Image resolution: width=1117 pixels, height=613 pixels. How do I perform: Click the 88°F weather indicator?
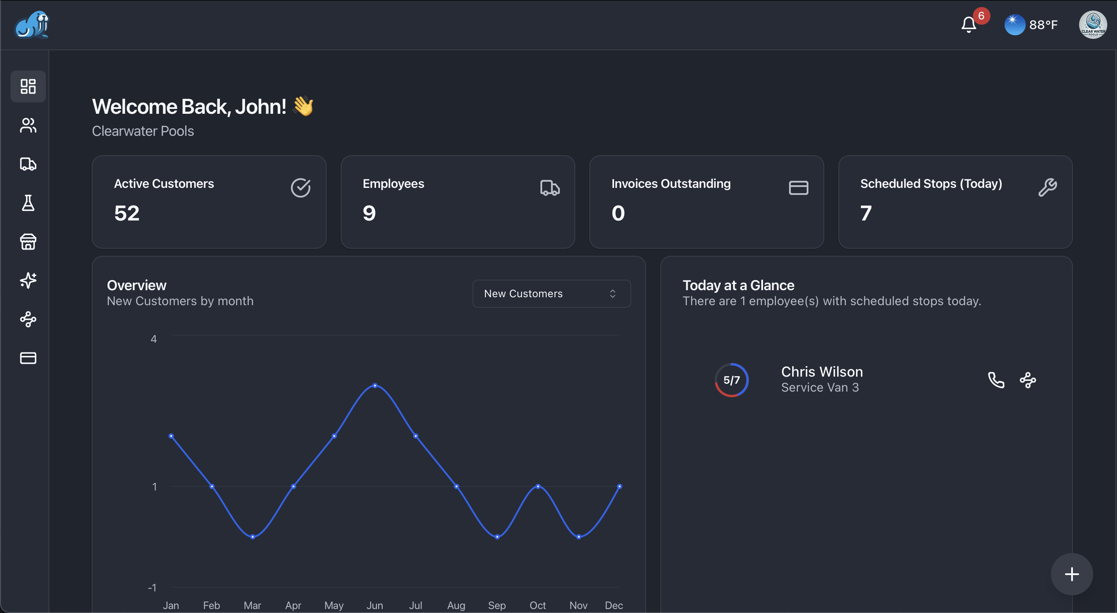click(1031, 25)
